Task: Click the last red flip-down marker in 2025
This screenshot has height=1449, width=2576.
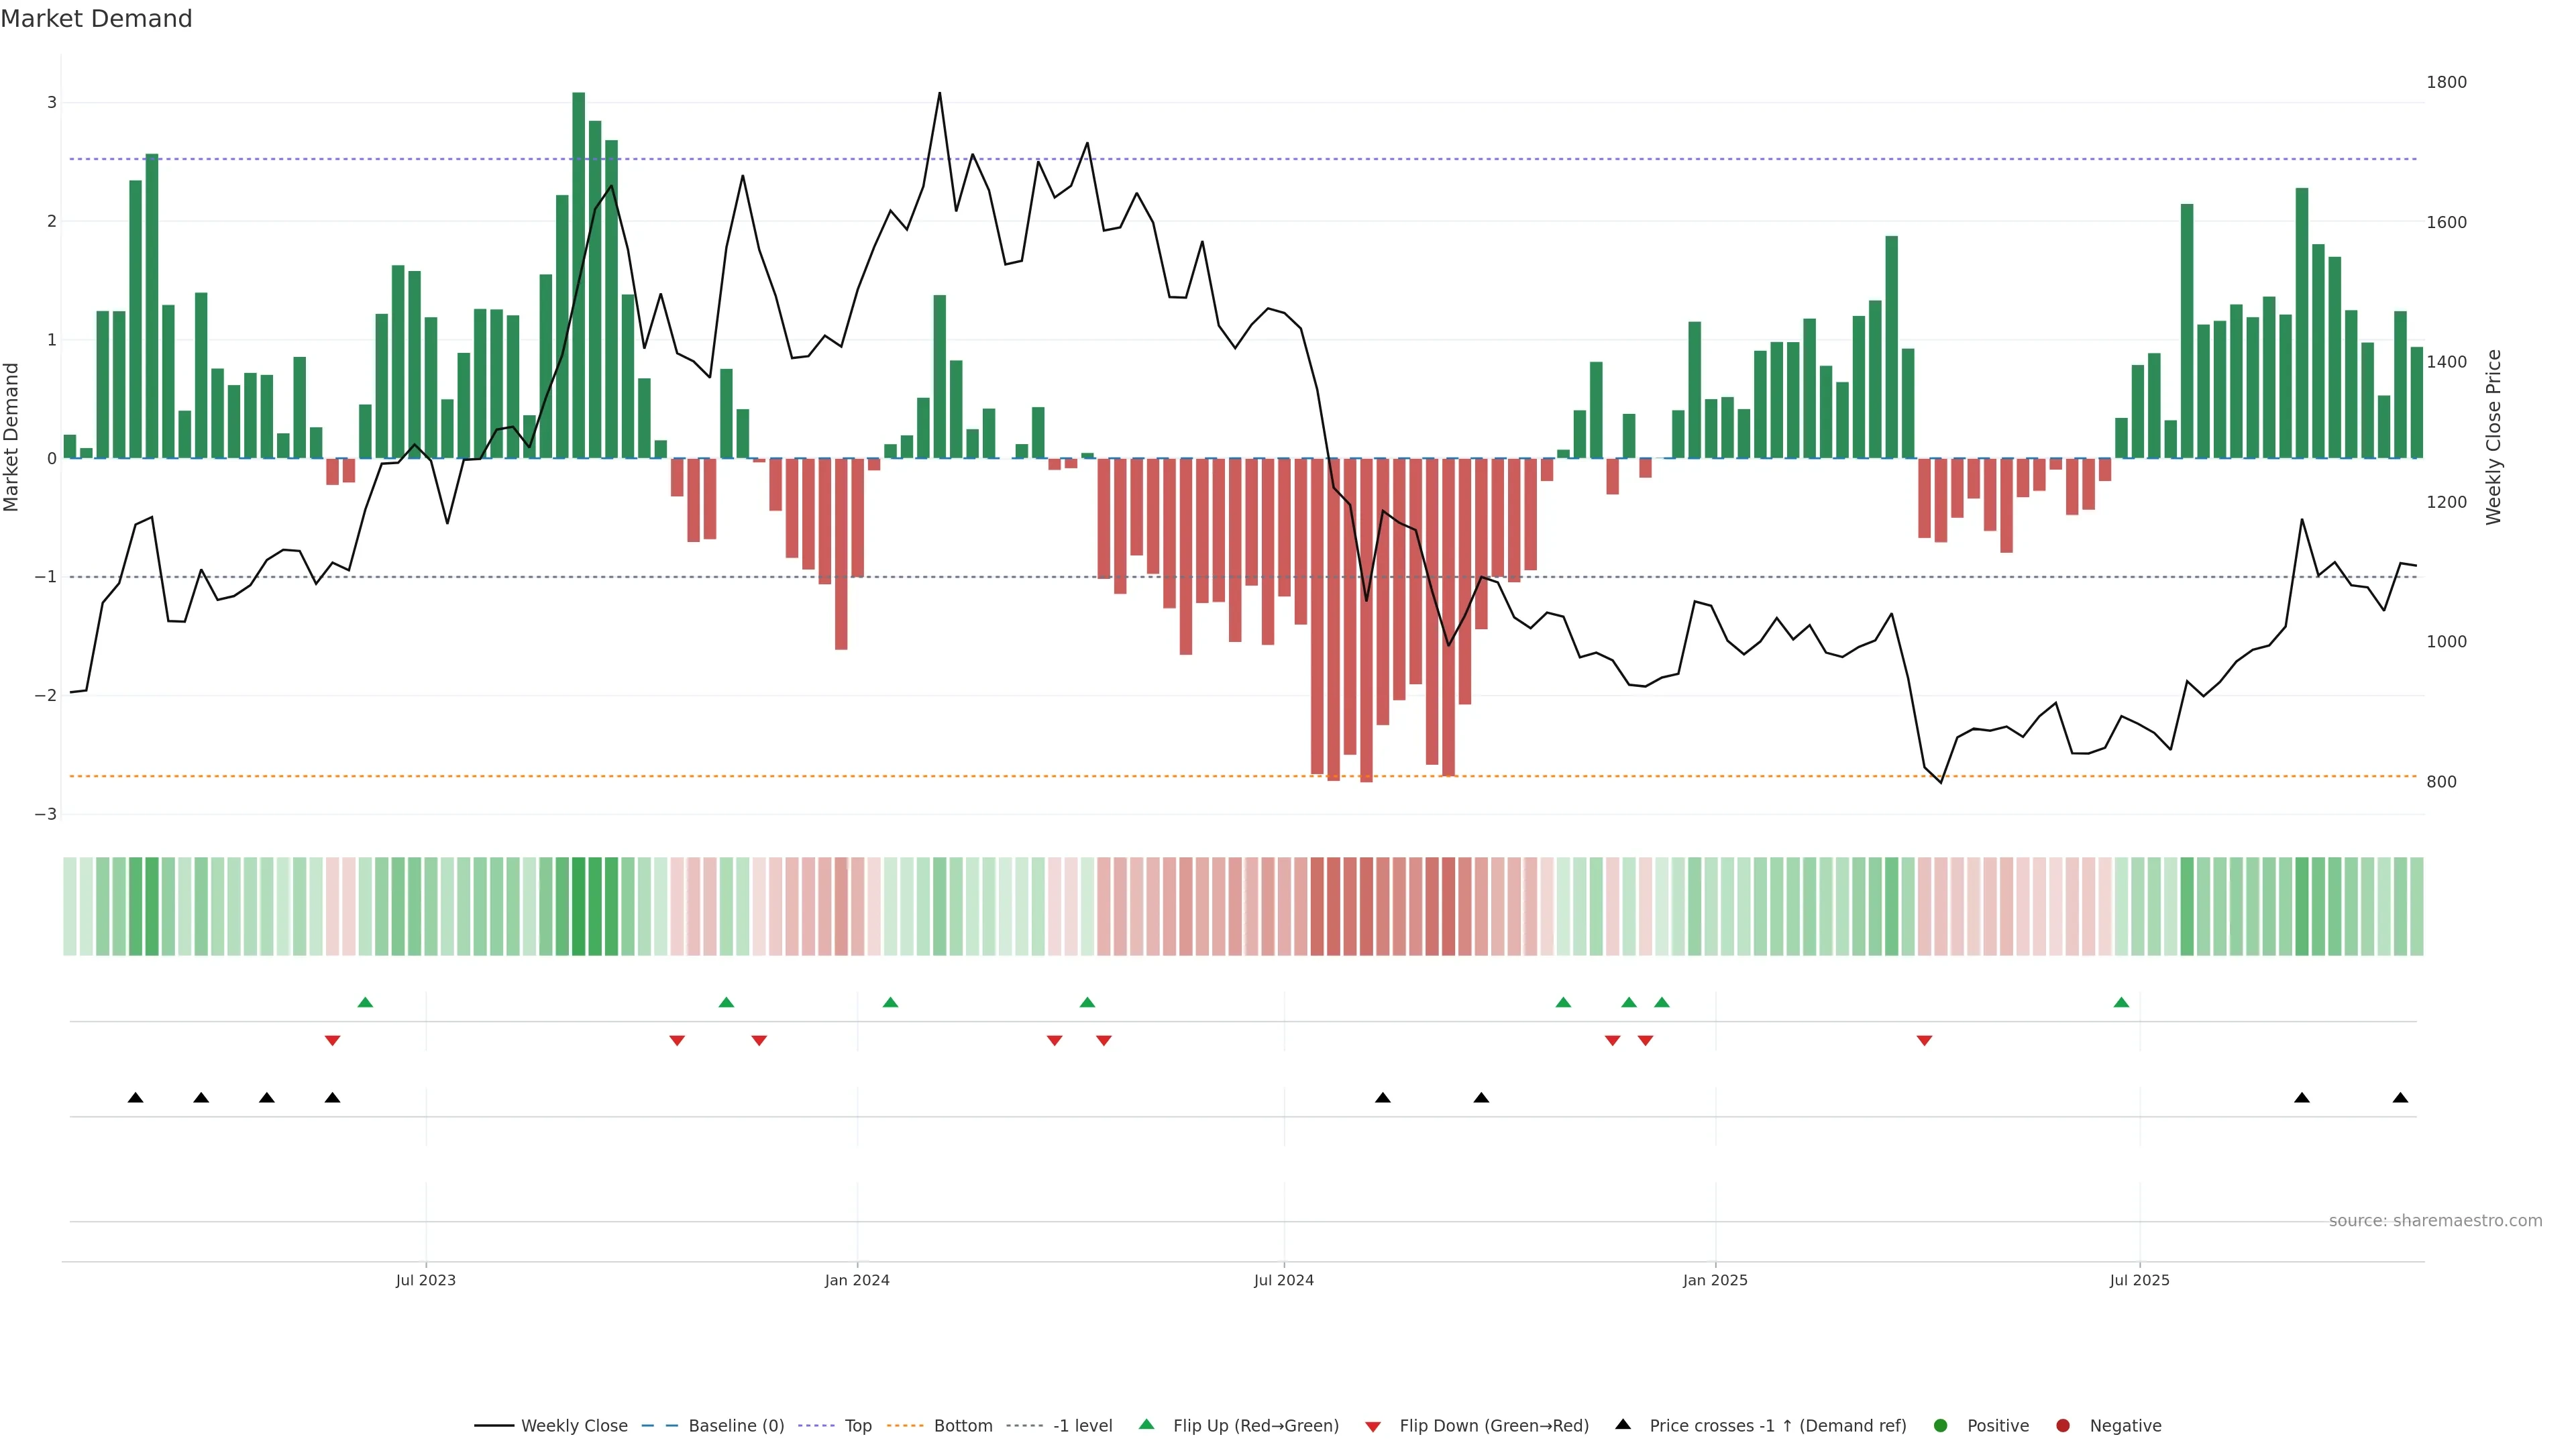Action: point(1924,1041)
